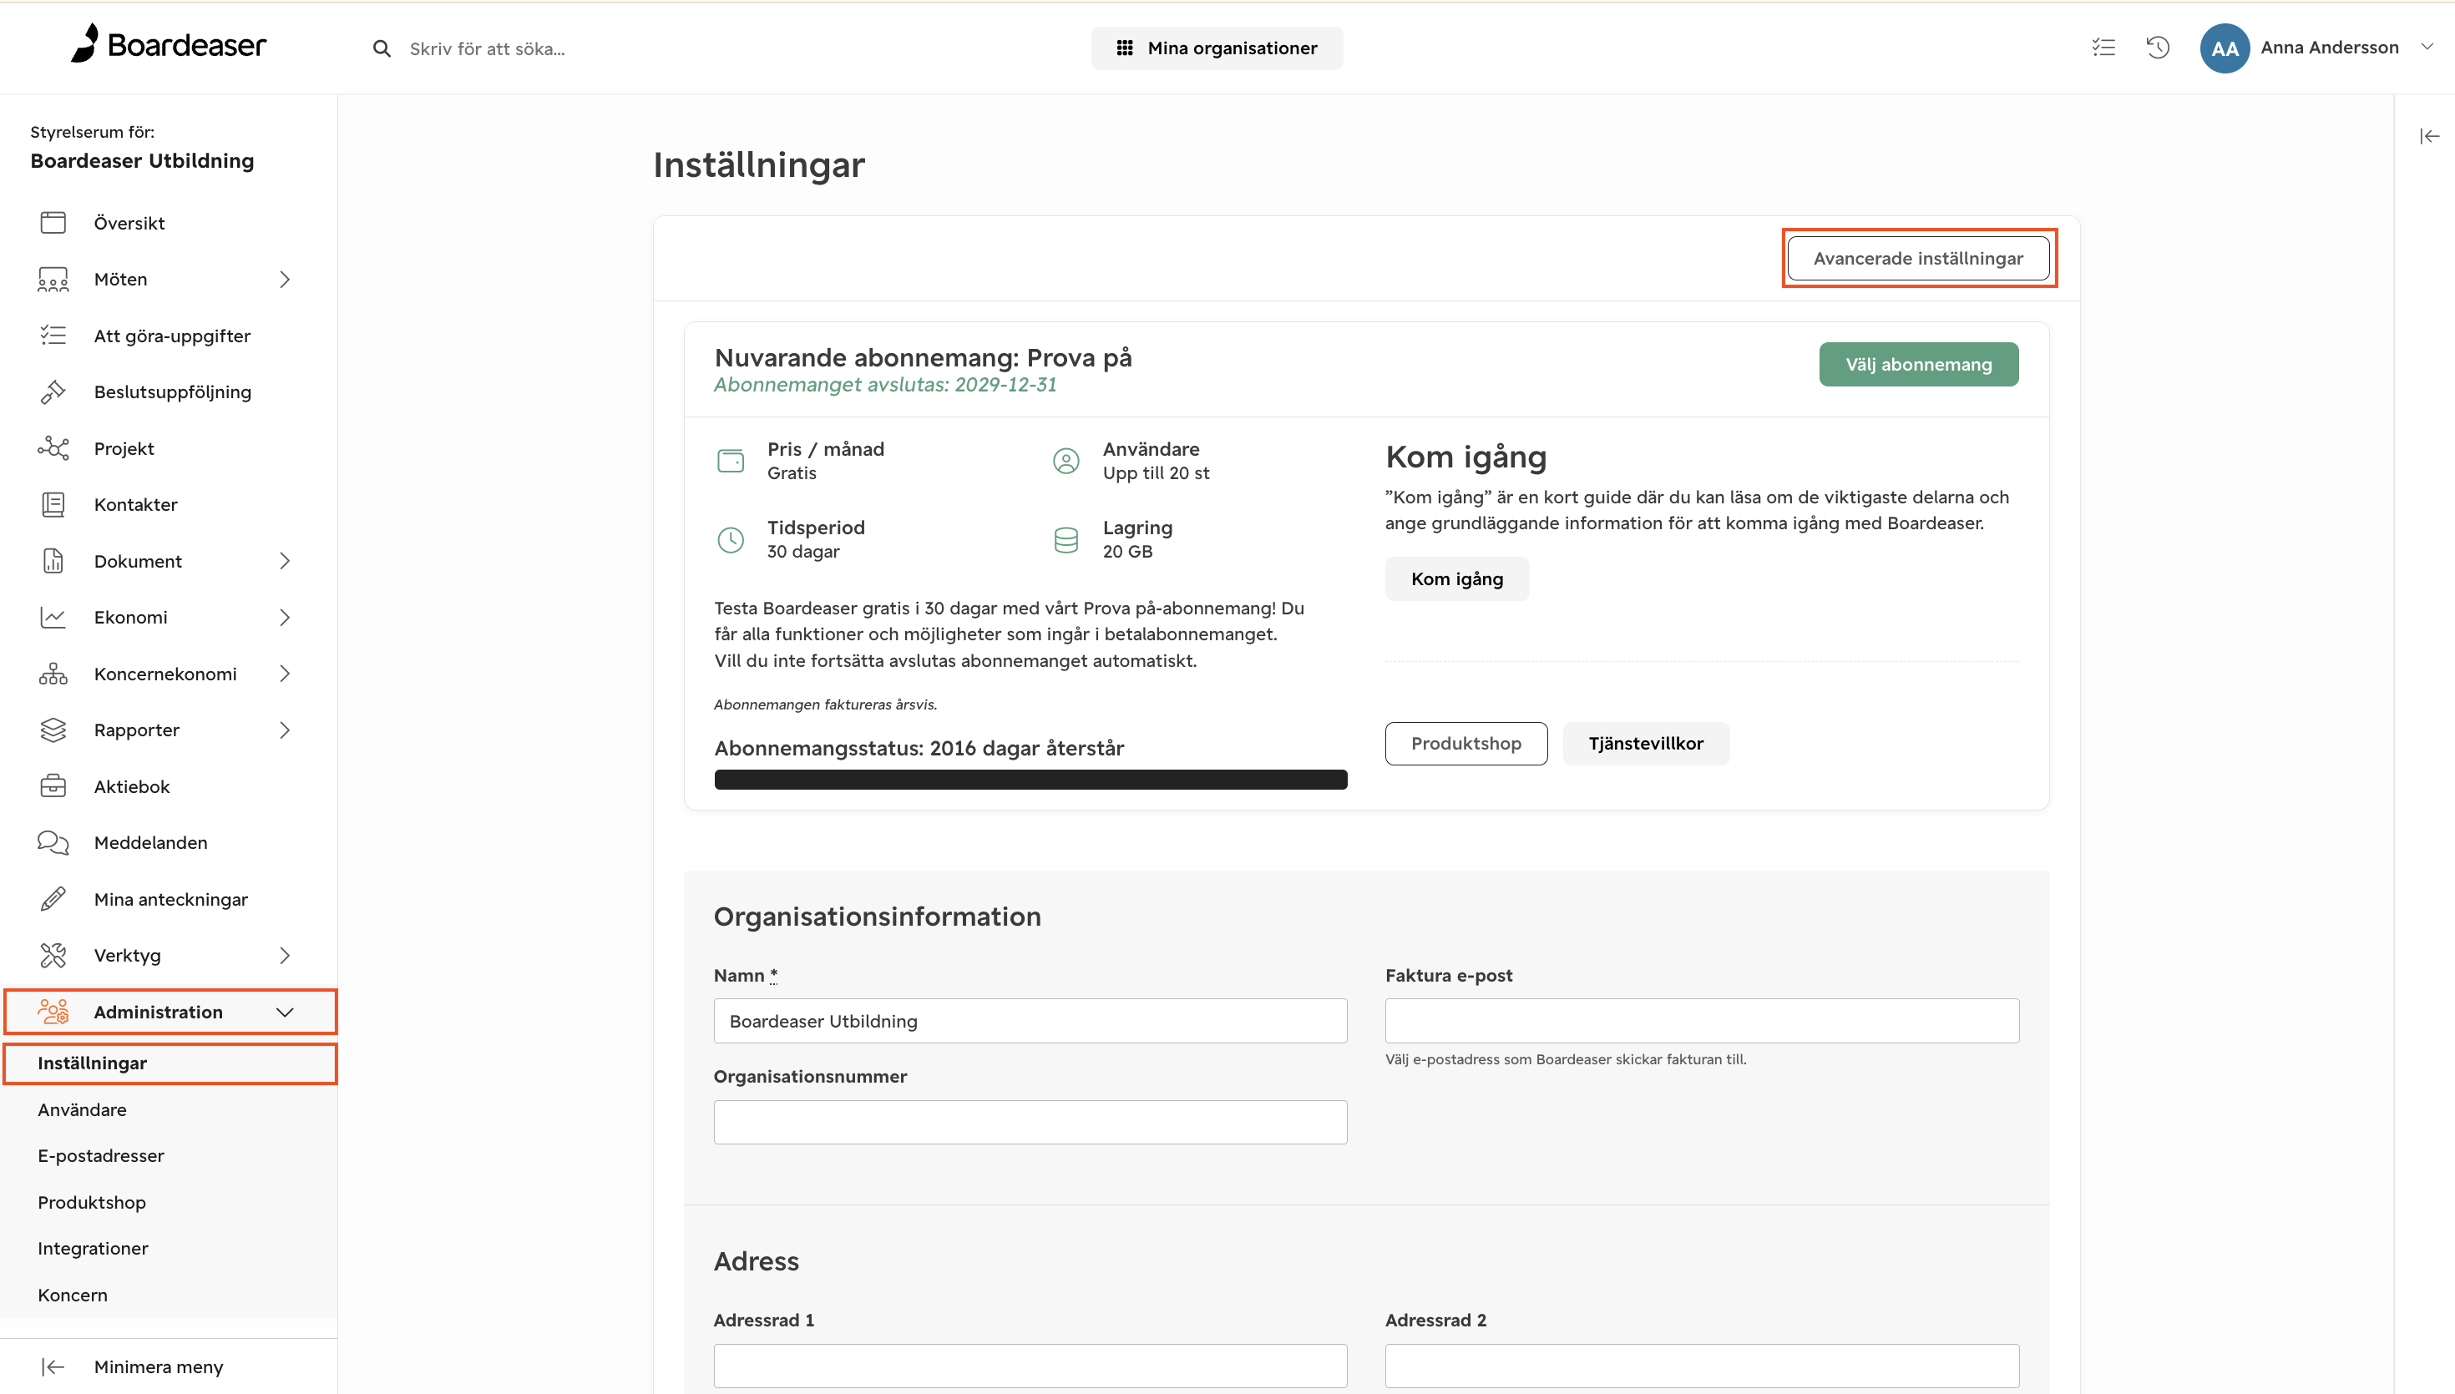Click the Adressrad 1 input field

(1030, 1366)
